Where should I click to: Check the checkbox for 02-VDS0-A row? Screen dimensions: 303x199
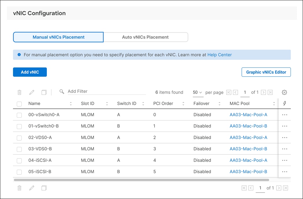tap(19, 138)
